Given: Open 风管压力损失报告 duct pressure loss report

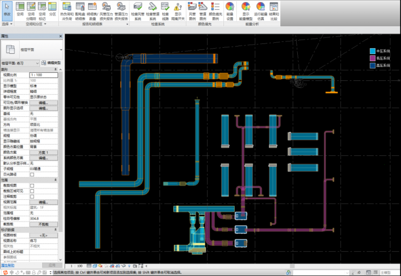Looking at the screenshot, I should click(x=106, y=9).
